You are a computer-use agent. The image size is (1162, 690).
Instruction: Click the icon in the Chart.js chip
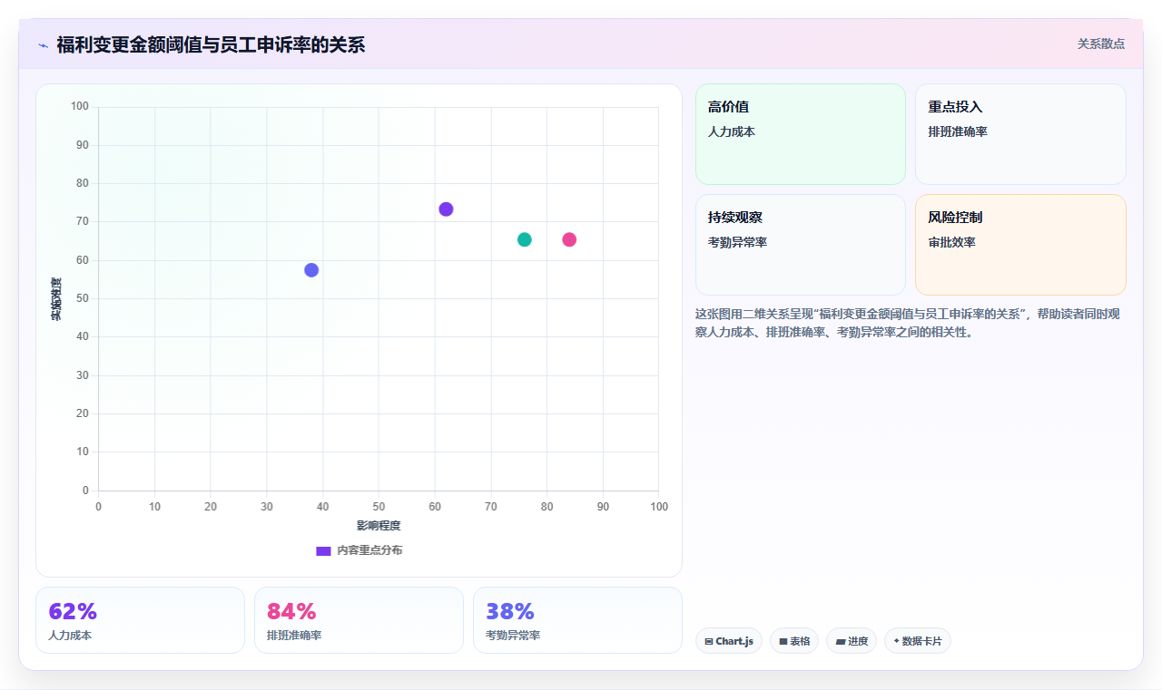coord(709,641)
